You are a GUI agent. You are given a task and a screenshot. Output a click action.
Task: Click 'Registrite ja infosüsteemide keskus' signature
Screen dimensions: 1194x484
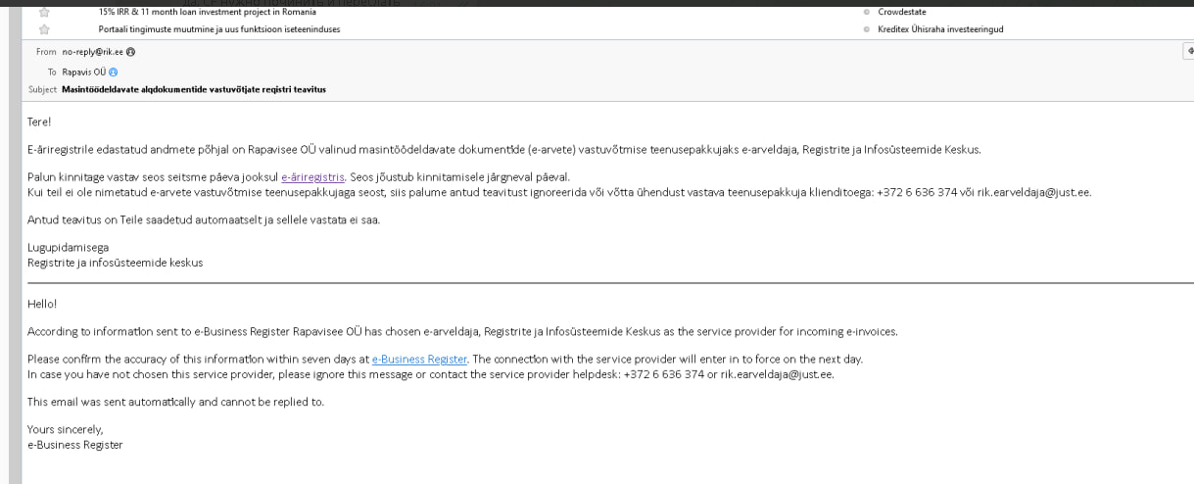click(116, 263)
